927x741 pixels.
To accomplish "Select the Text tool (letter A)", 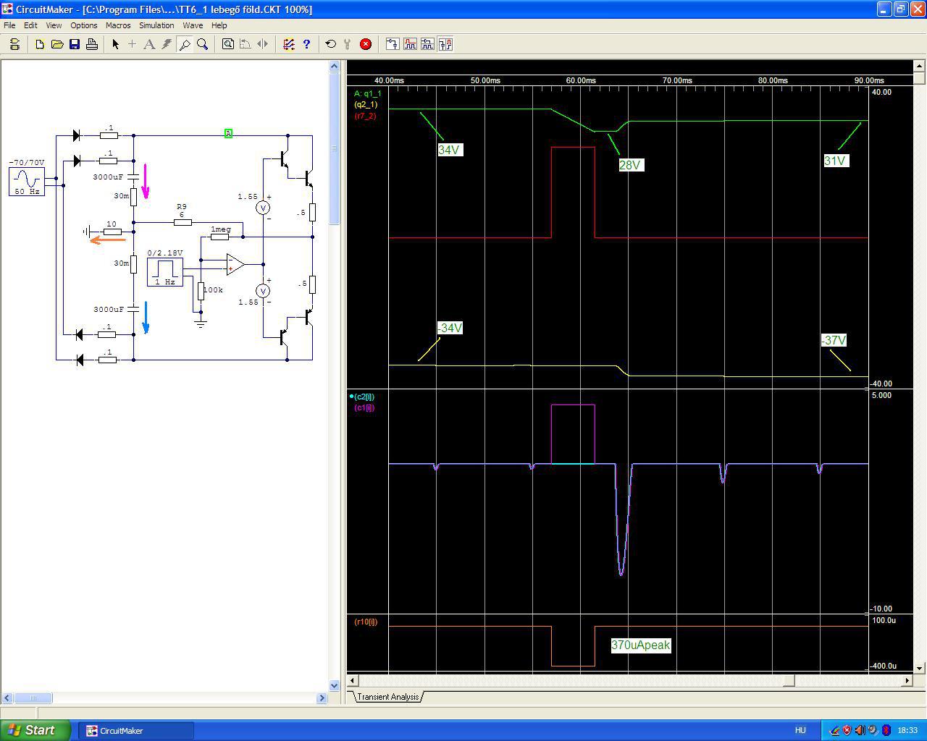I will pos(149,44).
